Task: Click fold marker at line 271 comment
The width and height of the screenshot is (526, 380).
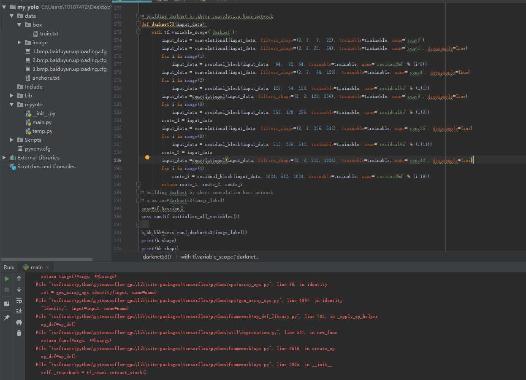Action: coord(138,16)
